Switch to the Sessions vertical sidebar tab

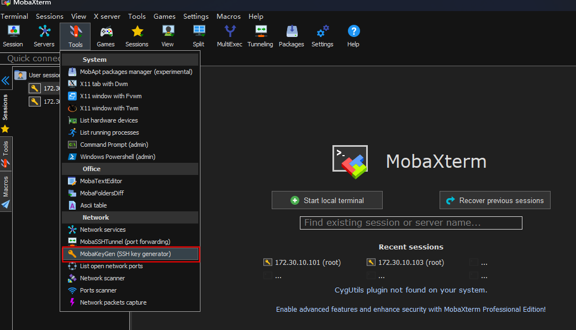click(x=6, y=107)
